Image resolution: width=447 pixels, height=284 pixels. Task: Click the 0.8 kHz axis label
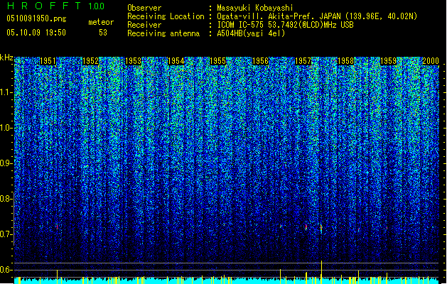click(x=6, y=199)
